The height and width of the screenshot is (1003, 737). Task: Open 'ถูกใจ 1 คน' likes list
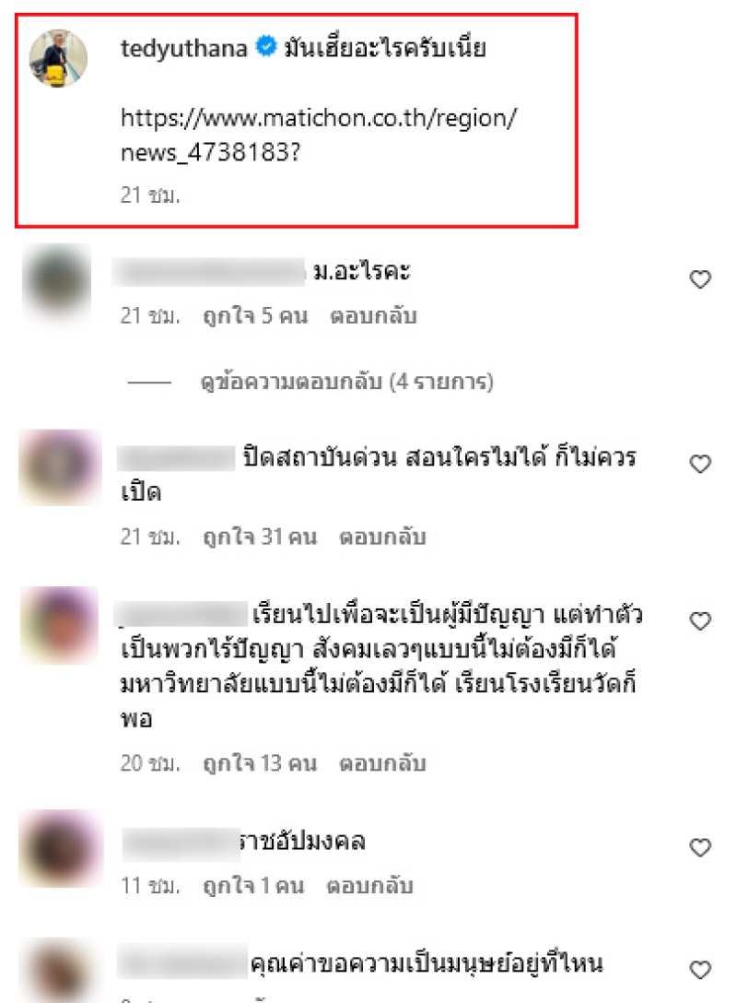coord(253,886)
